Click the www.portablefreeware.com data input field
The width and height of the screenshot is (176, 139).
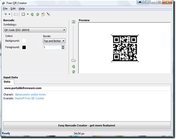87,88
